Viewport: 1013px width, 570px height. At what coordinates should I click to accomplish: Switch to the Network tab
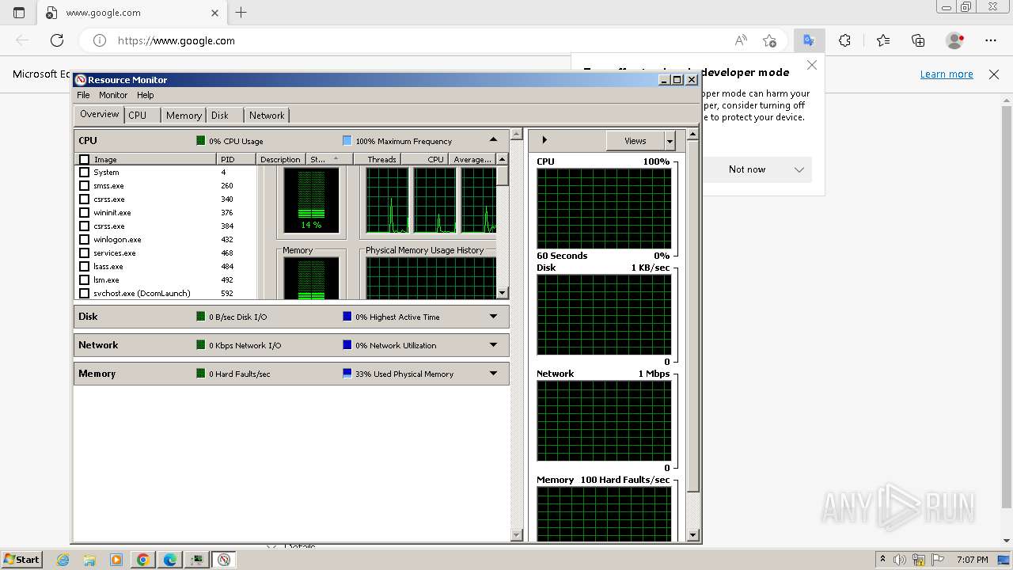tap(267, 116)
